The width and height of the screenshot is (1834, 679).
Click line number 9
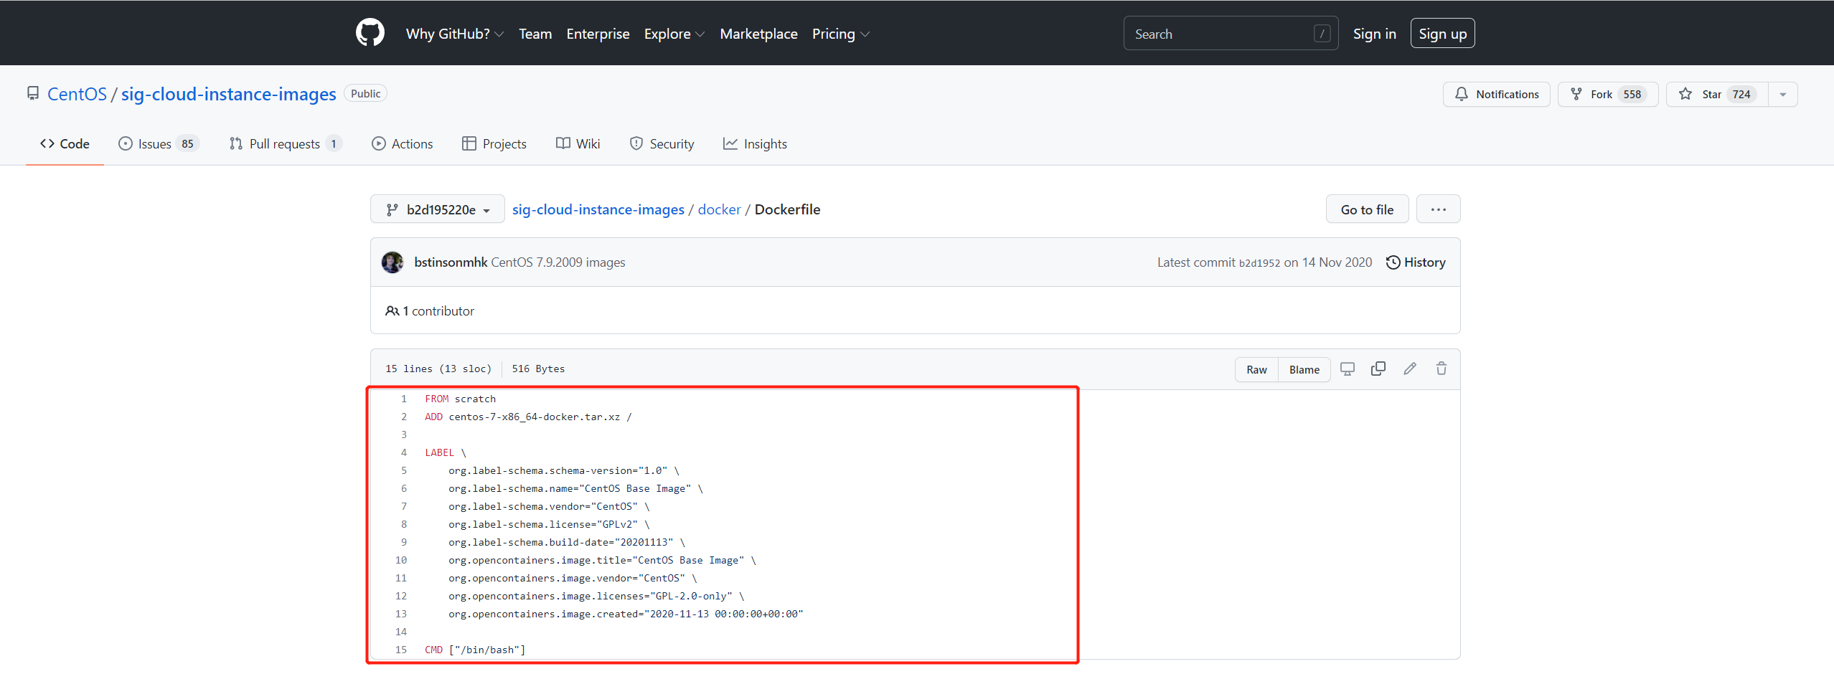[403, 542]
